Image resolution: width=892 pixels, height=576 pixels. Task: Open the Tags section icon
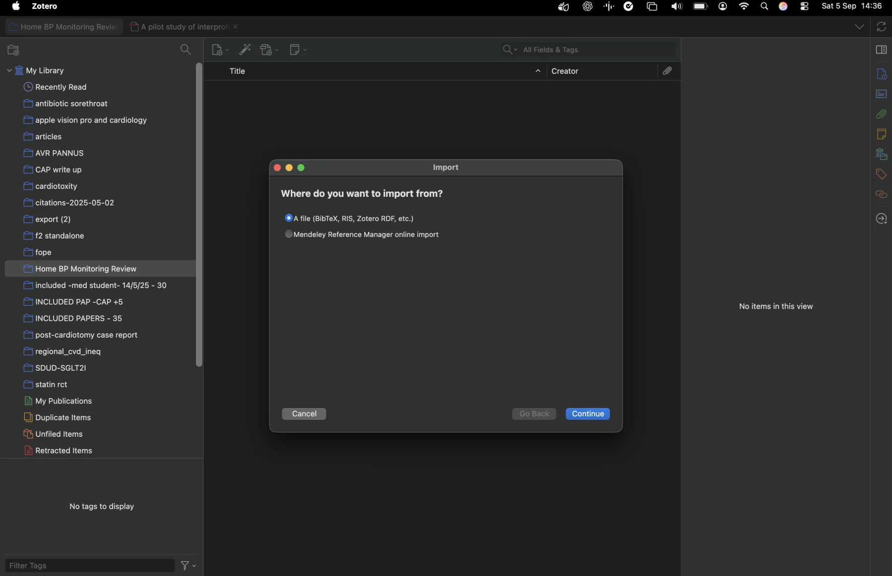click(881, 174)
